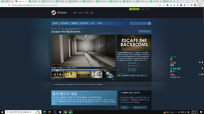This screenshot has height=114, width=204.
Task: Open the language dropdown in header
Action: (x=149, y=9)
